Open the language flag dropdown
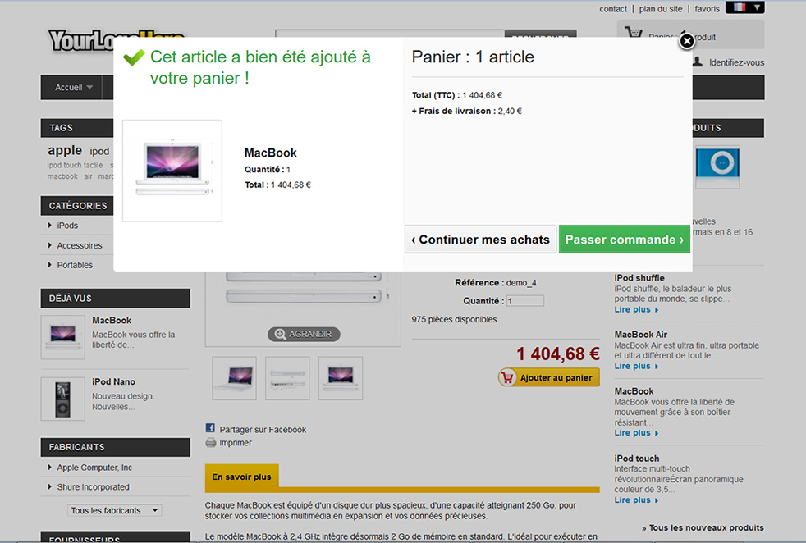Screen dimensions: 806x543 [744, 7]
